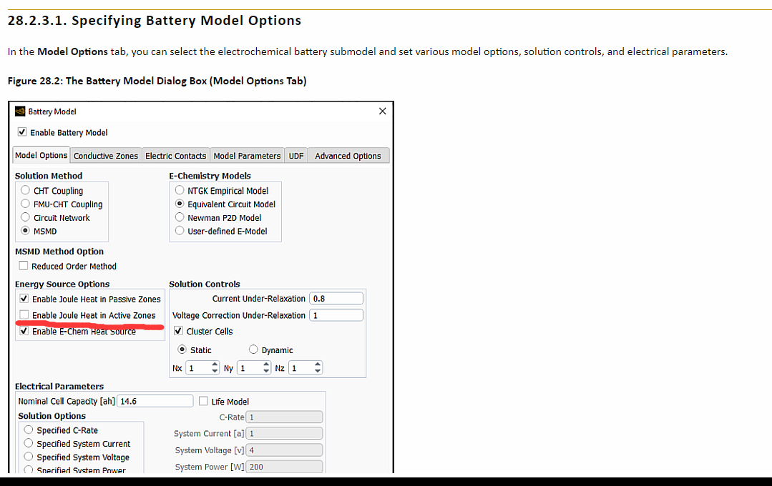The height and width of the screenshot is (486, 772).
Task: Switch to the Model Parameters tab
Action: [247, 156]
